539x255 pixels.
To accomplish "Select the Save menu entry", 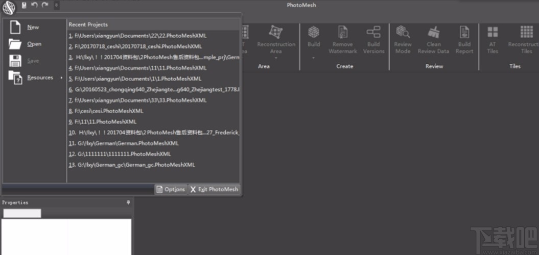I will coord(33,61).
